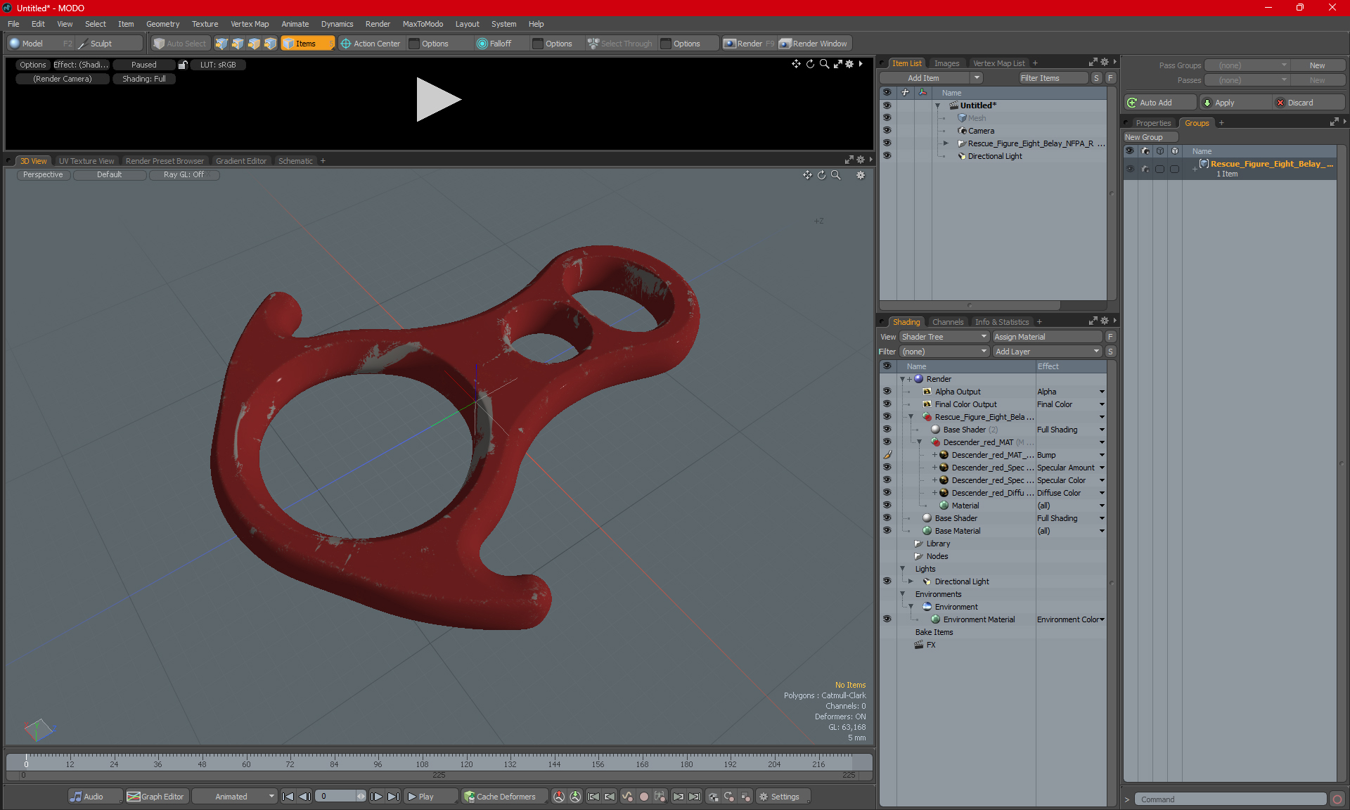The width and height of the screenshot is (1350, 810).
Task: Click the Add Layer button in Shading panel
Action: click(x=1046, y=351)
